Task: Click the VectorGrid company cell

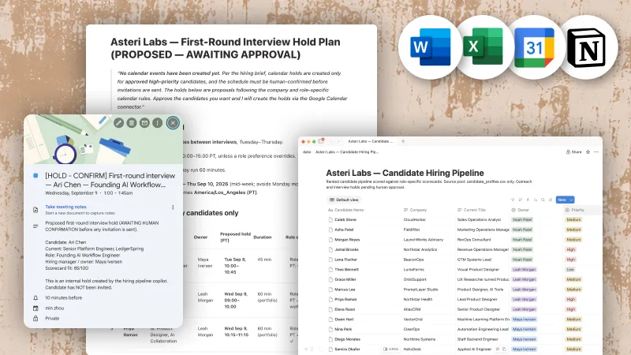Action: click(x=413, y=319)
